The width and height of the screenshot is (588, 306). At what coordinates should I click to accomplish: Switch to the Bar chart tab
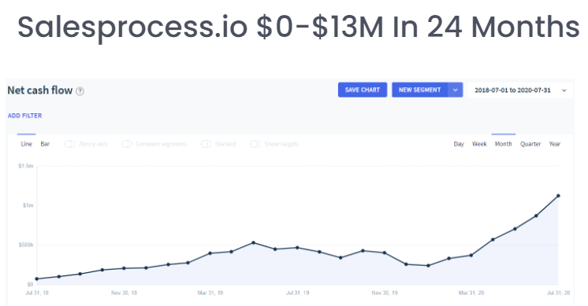tap(45, 144)
